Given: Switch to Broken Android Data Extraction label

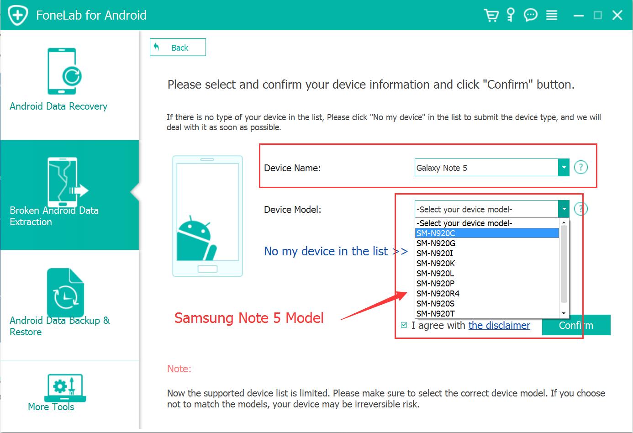Looking at the screenshot, I should pos(54,216).
